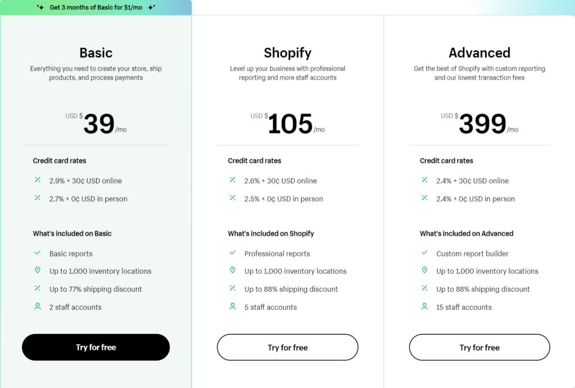The image size is (575, 388).
Task: Click the checkmark icon next to Basic reports
Action: (38, 252)
